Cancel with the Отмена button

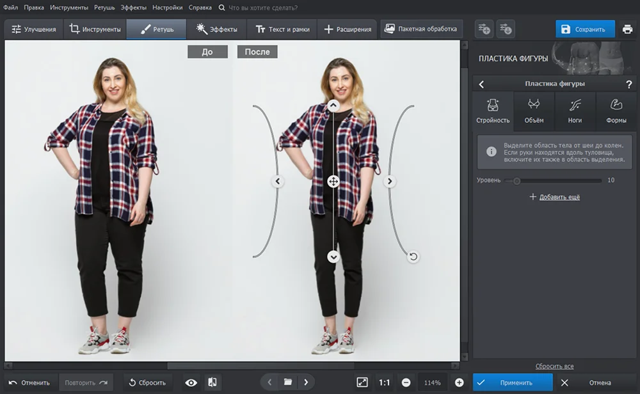click(x=596, y=382)
